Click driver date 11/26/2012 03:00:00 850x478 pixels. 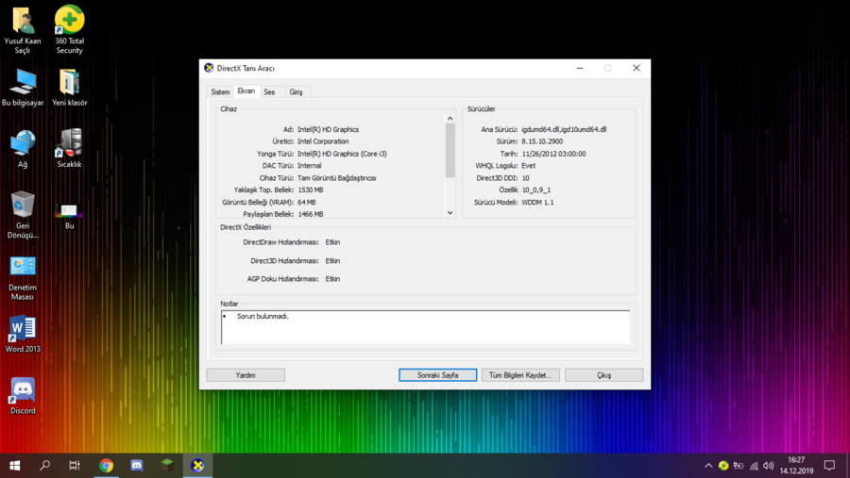pos(553,154)
